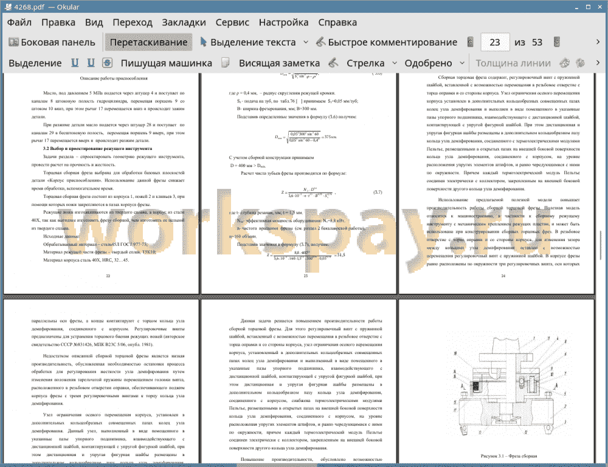Viewport: 608px width, 467px height.
Task: Click the line D = 400 мм > Dmin
Action: pyautogui.click(x=248, y=165)
